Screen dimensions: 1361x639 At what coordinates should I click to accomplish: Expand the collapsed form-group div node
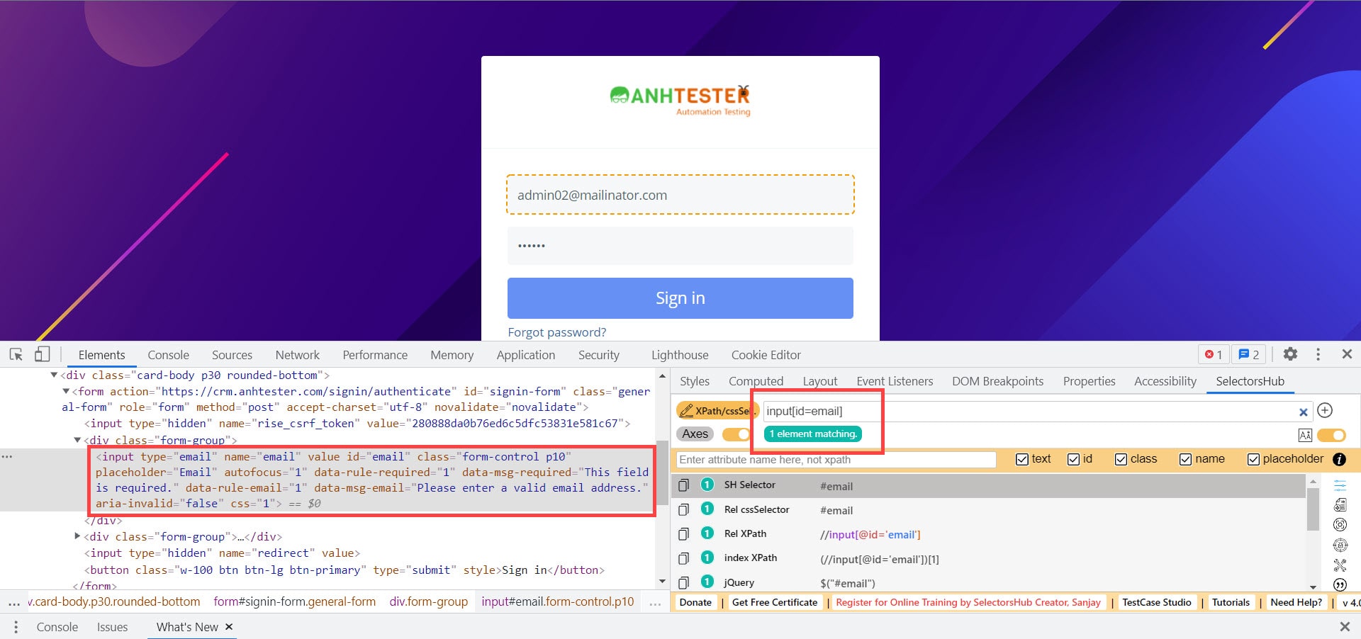coord(77,536)
